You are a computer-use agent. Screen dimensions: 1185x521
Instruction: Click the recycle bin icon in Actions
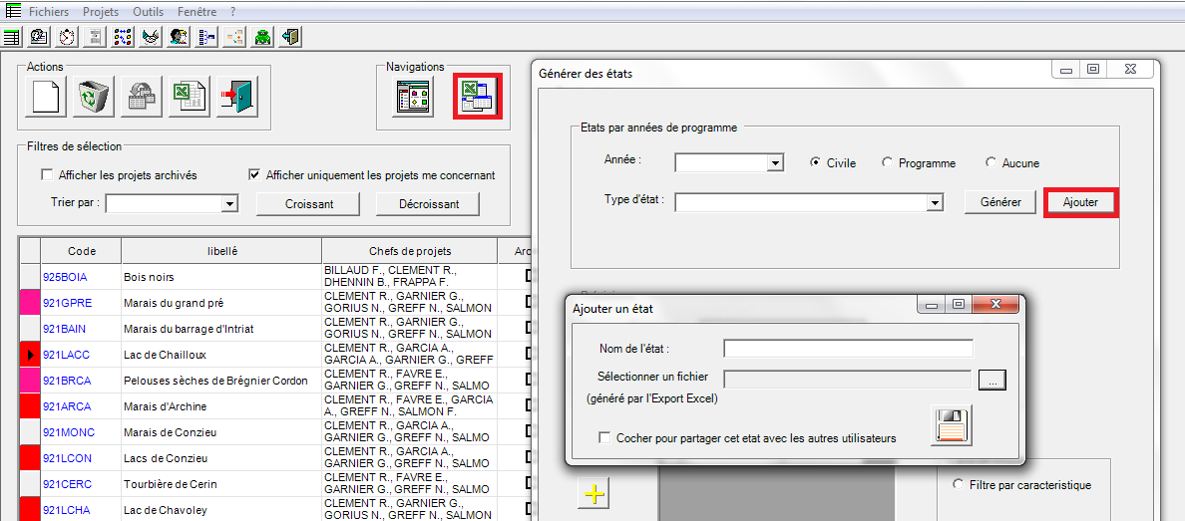(95, 97)
